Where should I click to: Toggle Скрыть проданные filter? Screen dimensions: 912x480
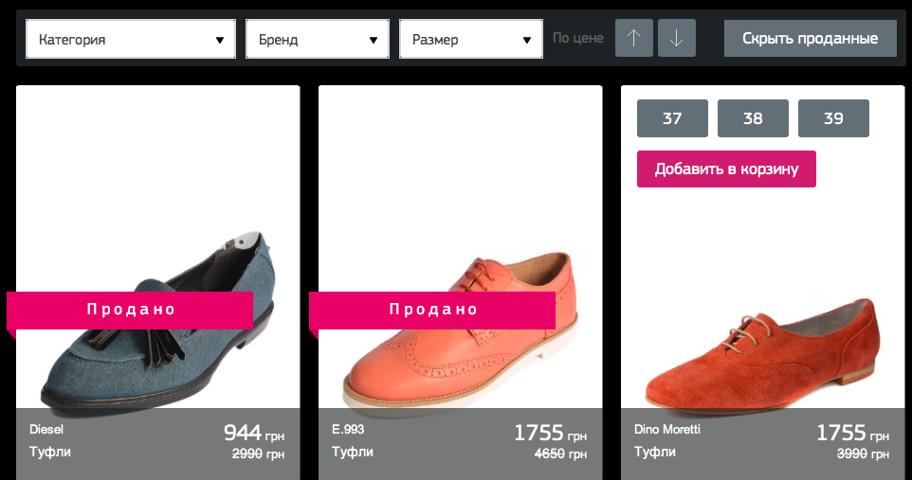[x=810, y=39]
